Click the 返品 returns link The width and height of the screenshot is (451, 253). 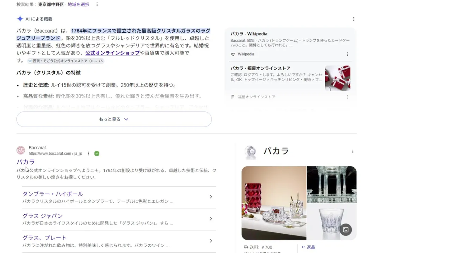pos(308,247)
